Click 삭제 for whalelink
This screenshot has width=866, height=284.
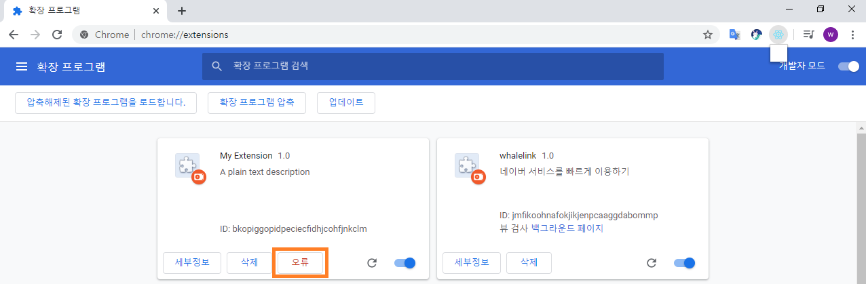click(x=529, y=262)
